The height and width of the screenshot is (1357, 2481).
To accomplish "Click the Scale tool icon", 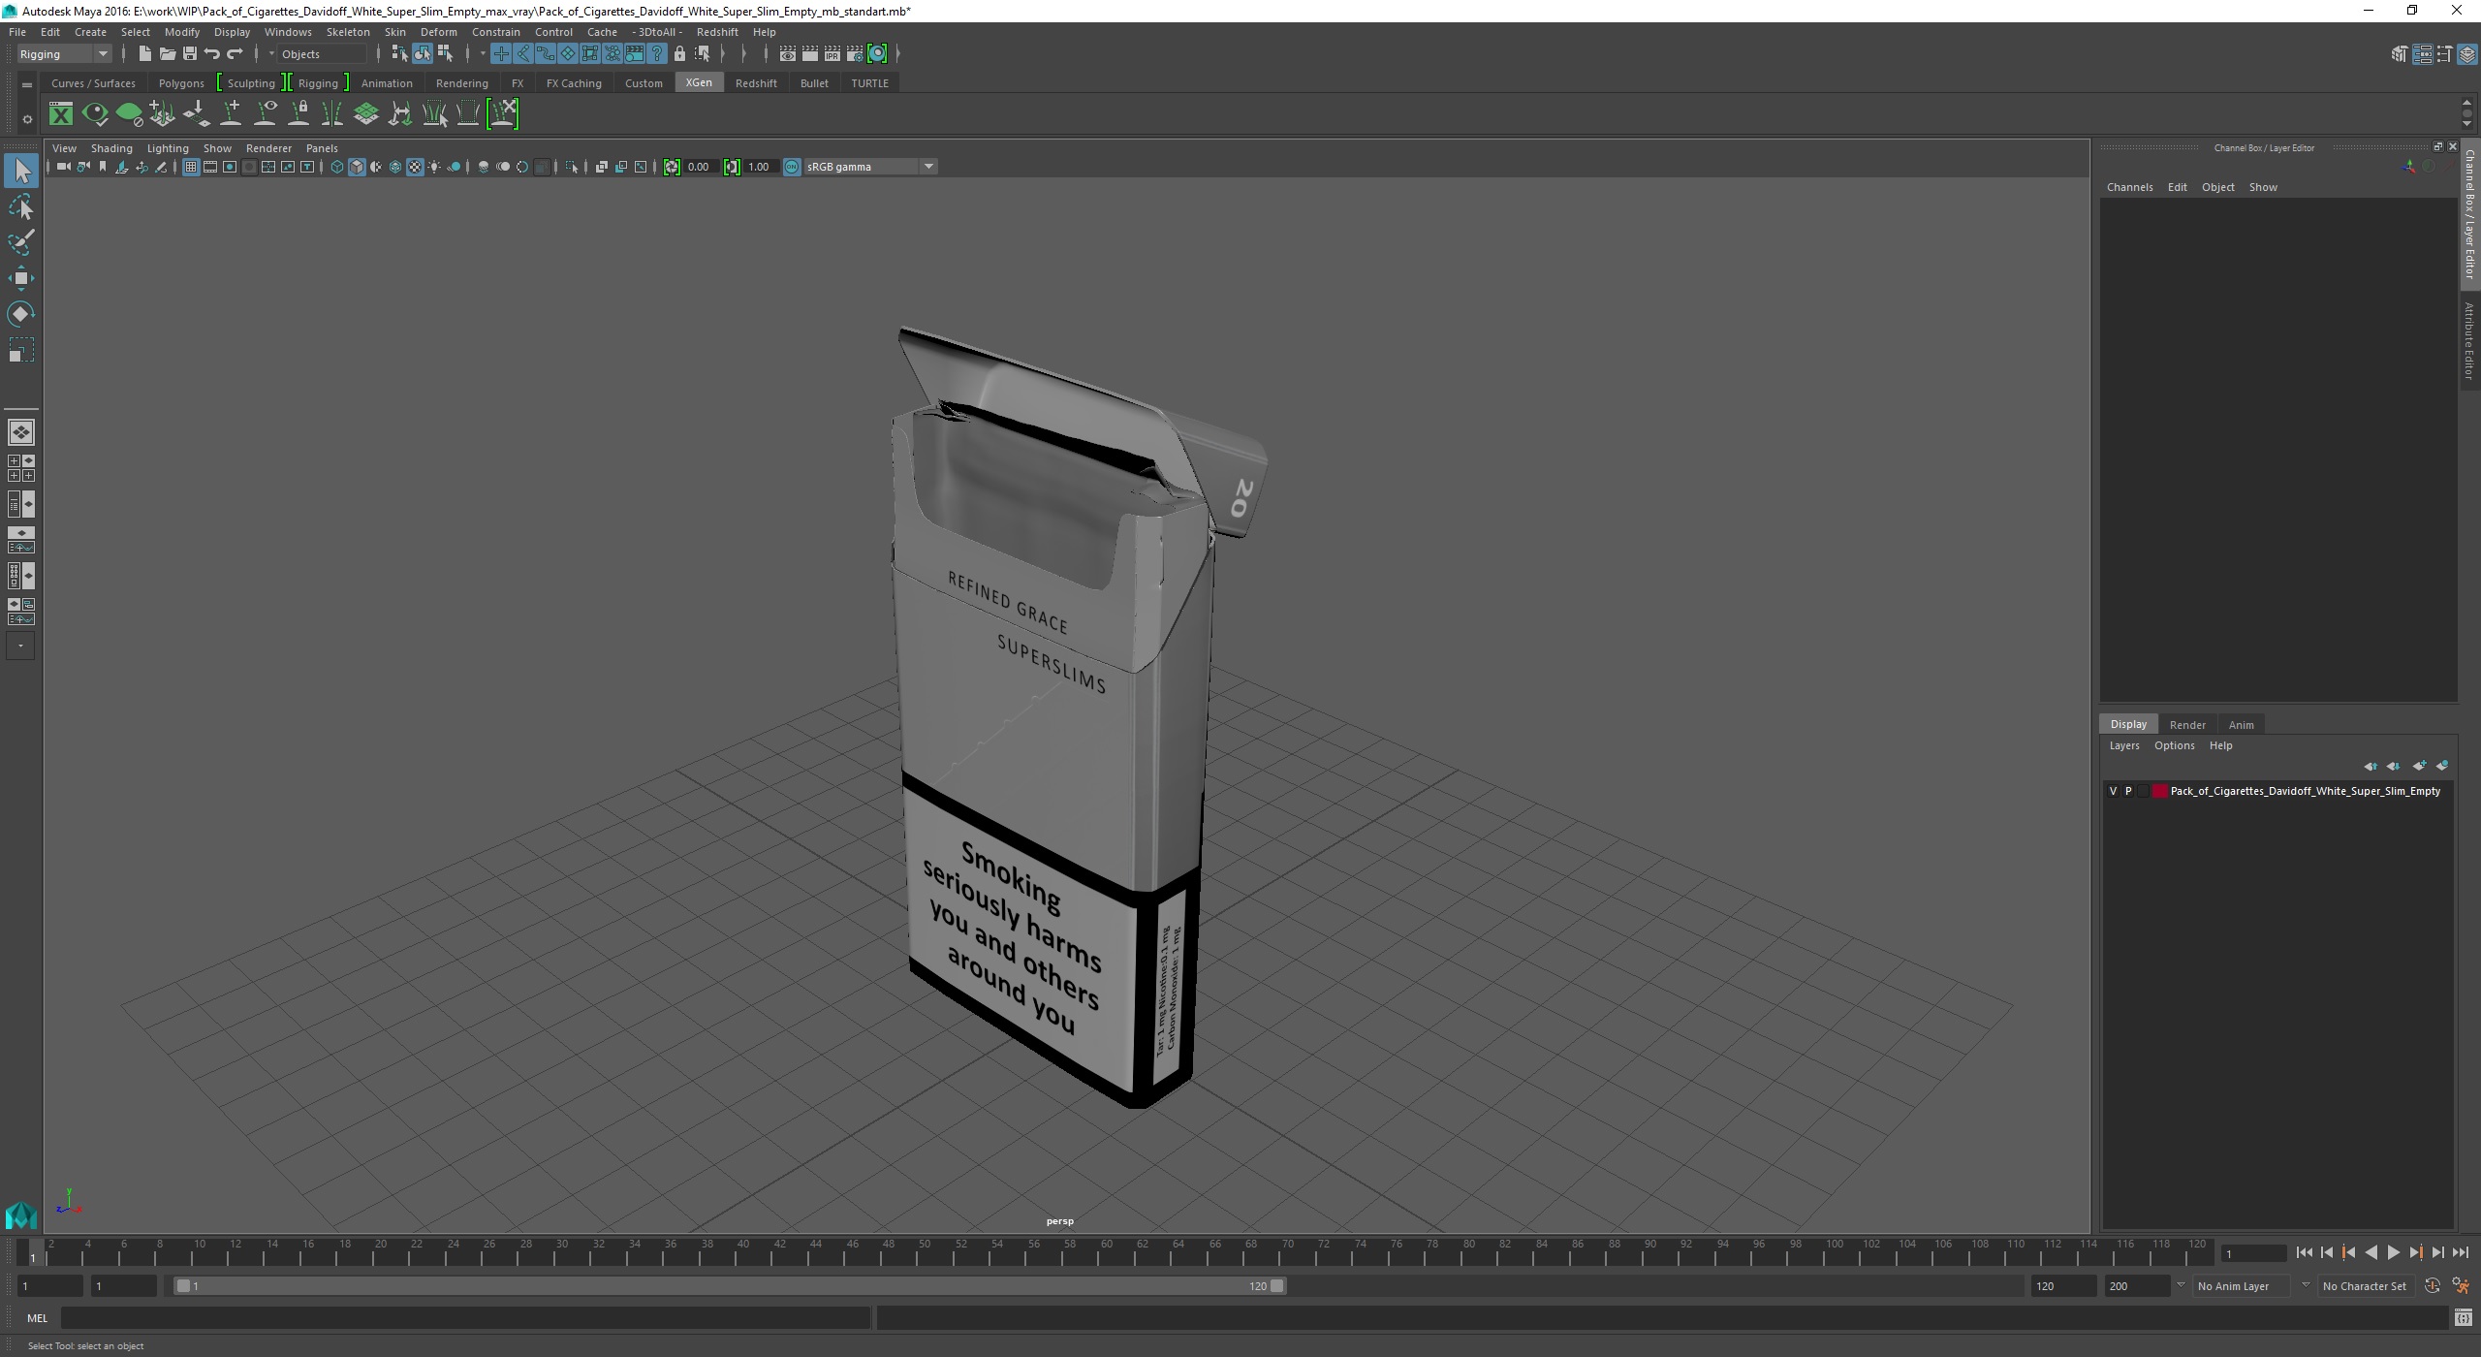I will point(20,350).
